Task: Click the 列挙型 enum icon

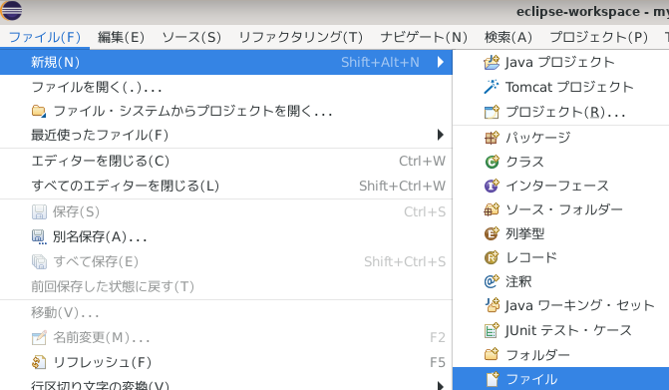Action: point(492,233)
